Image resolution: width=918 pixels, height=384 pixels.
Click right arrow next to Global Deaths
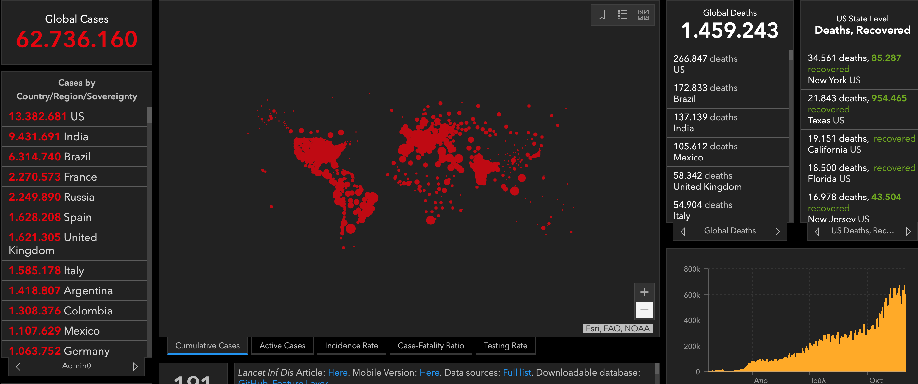pos(777,231)
